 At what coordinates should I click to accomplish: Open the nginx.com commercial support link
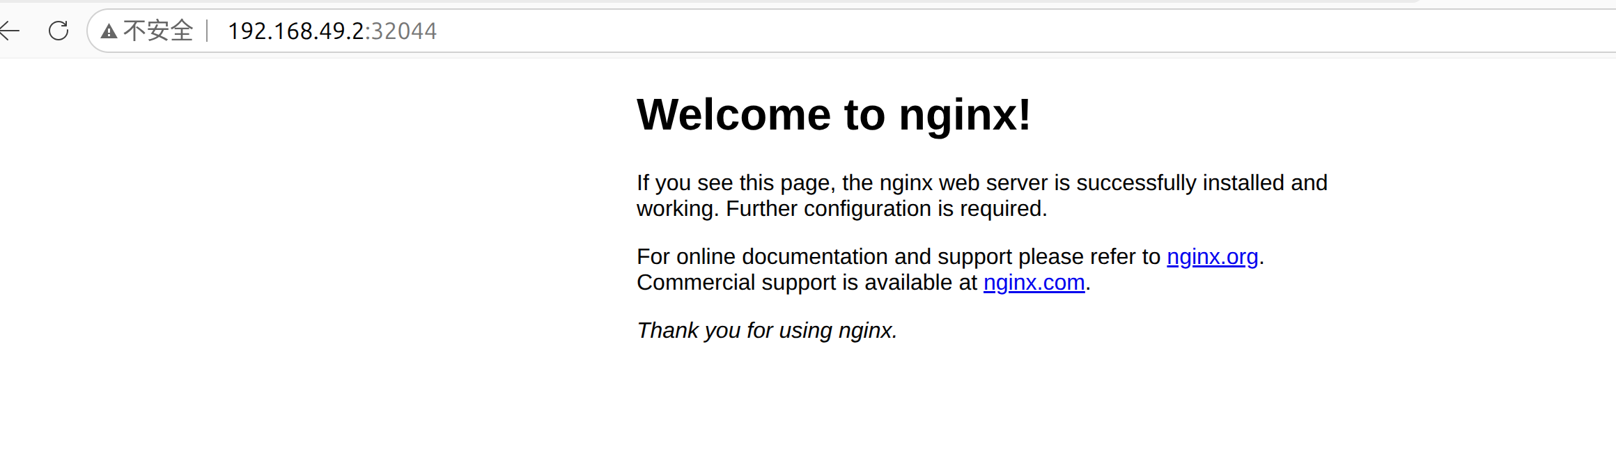pyautogui.click(x=1034, y=283)
